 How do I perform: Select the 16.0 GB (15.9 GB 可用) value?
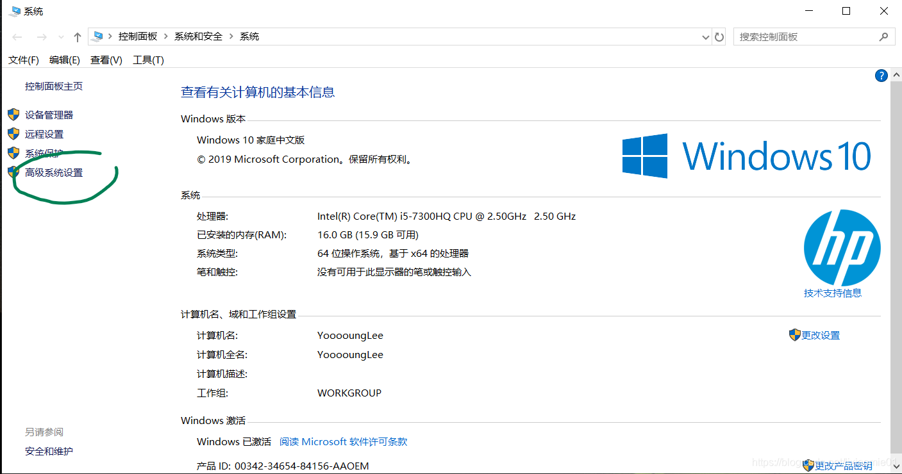[368, 234]
